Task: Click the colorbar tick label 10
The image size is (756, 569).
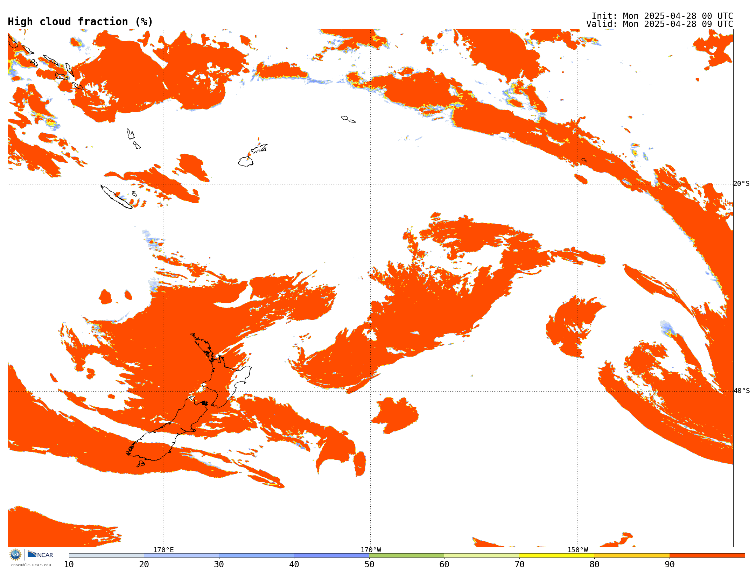Action: (69, 564)
